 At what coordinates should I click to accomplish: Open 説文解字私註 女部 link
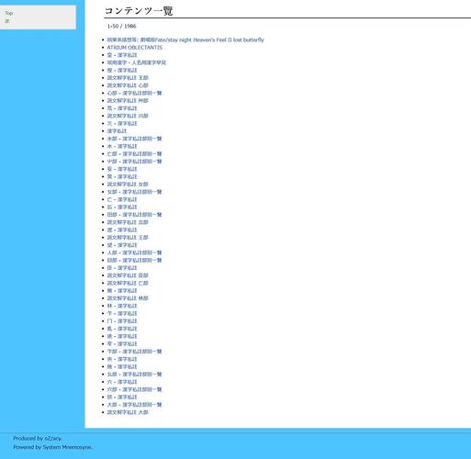(128, 185)
